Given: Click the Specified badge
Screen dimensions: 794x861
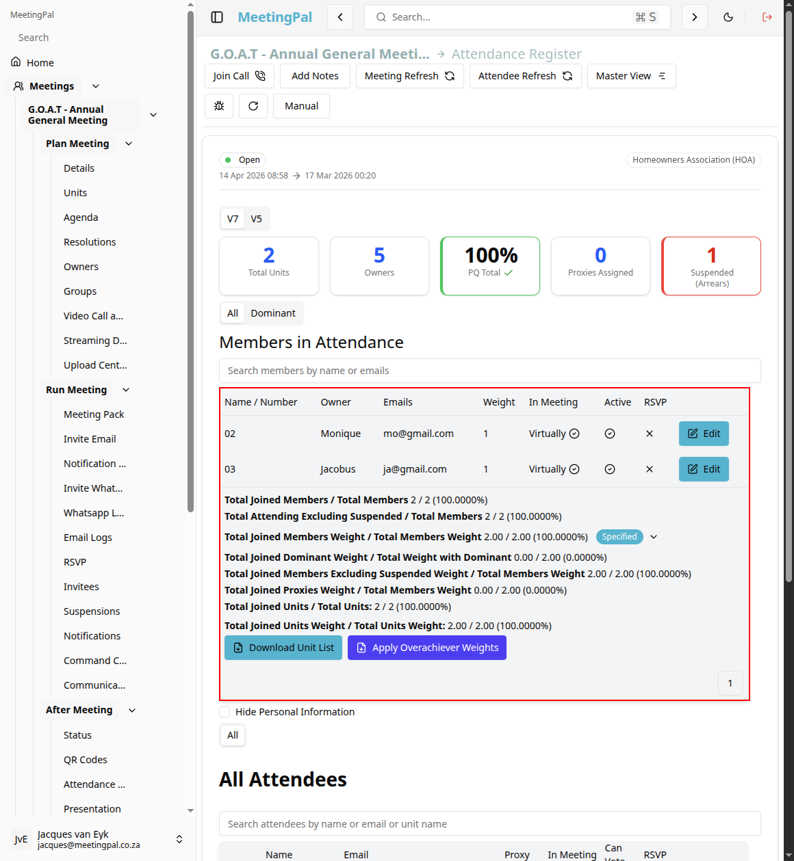Looking at the screenshot, I should (x=619, y=537).
